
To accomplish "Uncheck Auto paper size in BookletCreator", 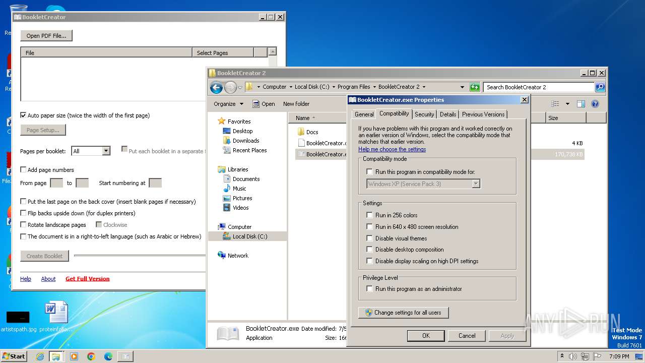I will pyautogui.click(x=23, y=115).
